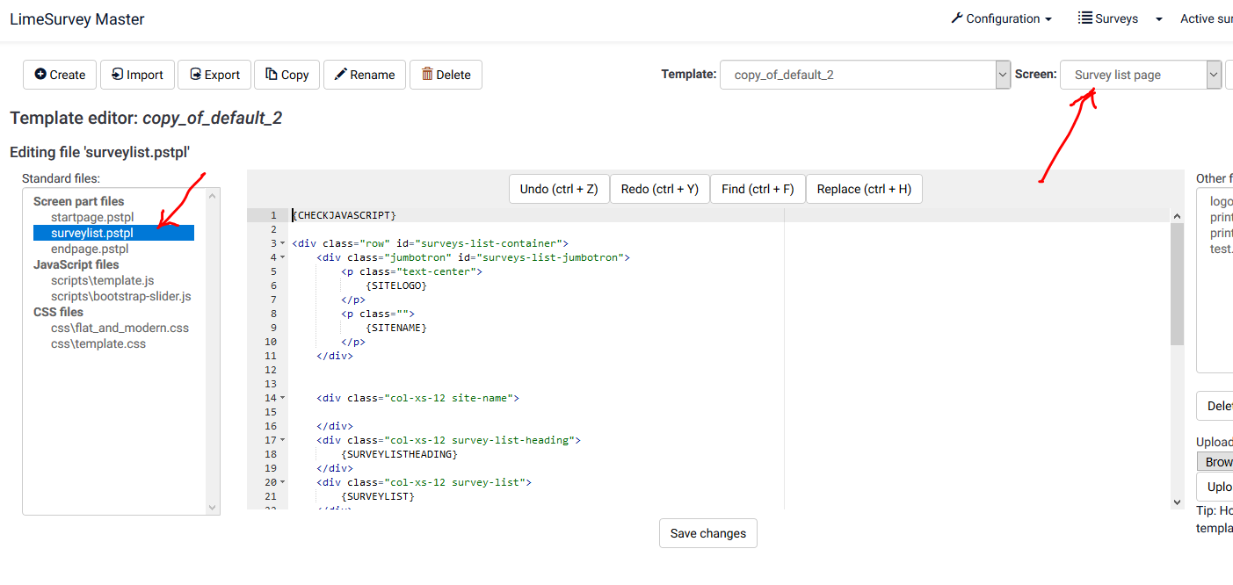Image resolution: width=1233 pixels, height=585 pixels.
Task: Open the Surveys list menu
Action: tap(1108, 18)
